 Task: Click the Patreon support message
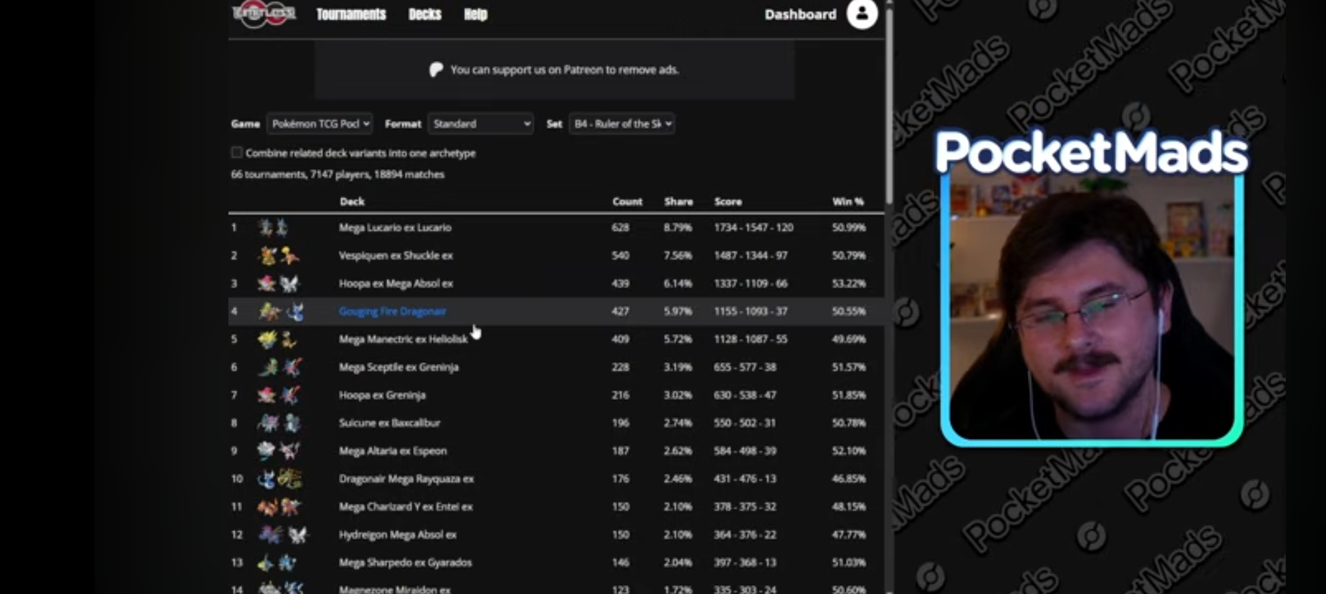coord(565,70)
